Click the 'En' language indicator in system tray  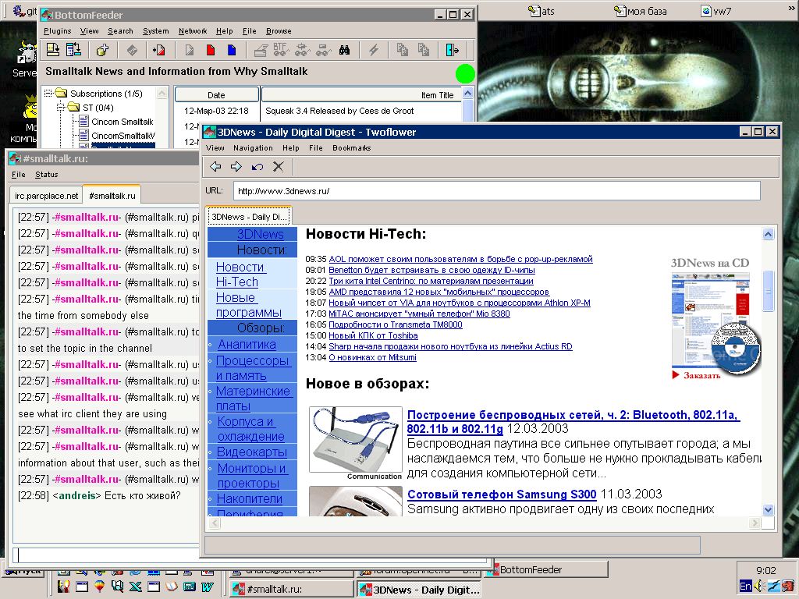(745, 587)
